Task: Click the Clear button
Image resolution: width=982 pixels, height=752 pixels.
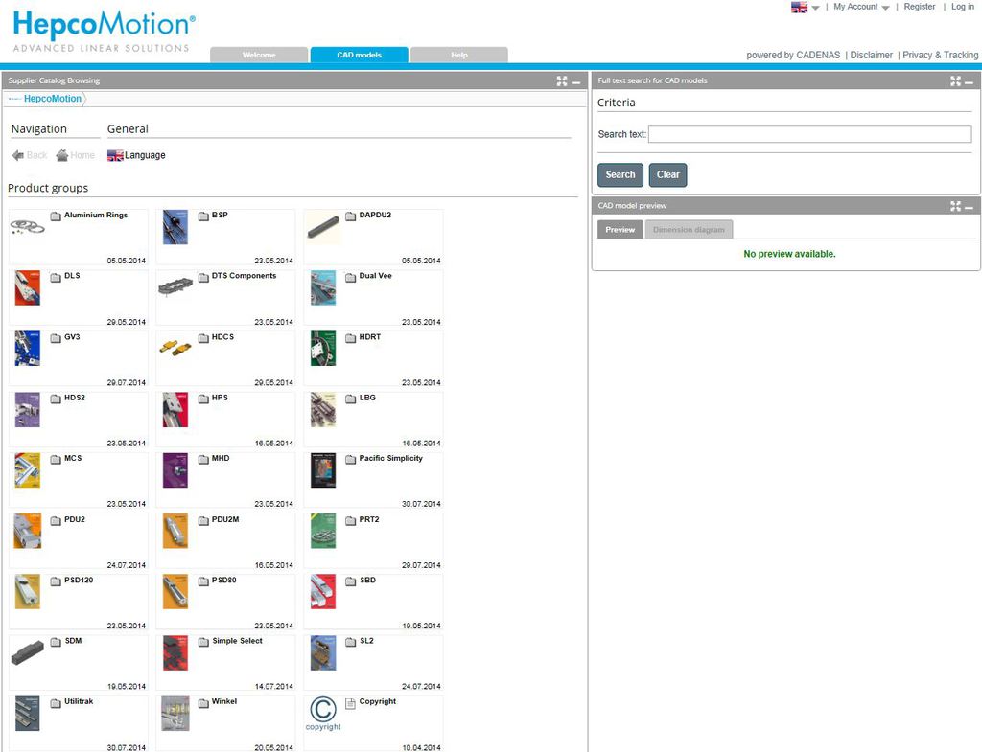Action: 667,175
